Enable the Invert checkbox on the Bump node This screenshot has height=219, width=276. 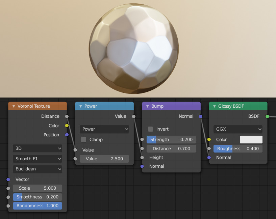[x=150, y=129]
